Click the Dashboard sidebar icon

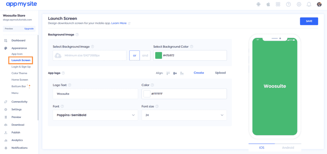(x=6, y=41)
